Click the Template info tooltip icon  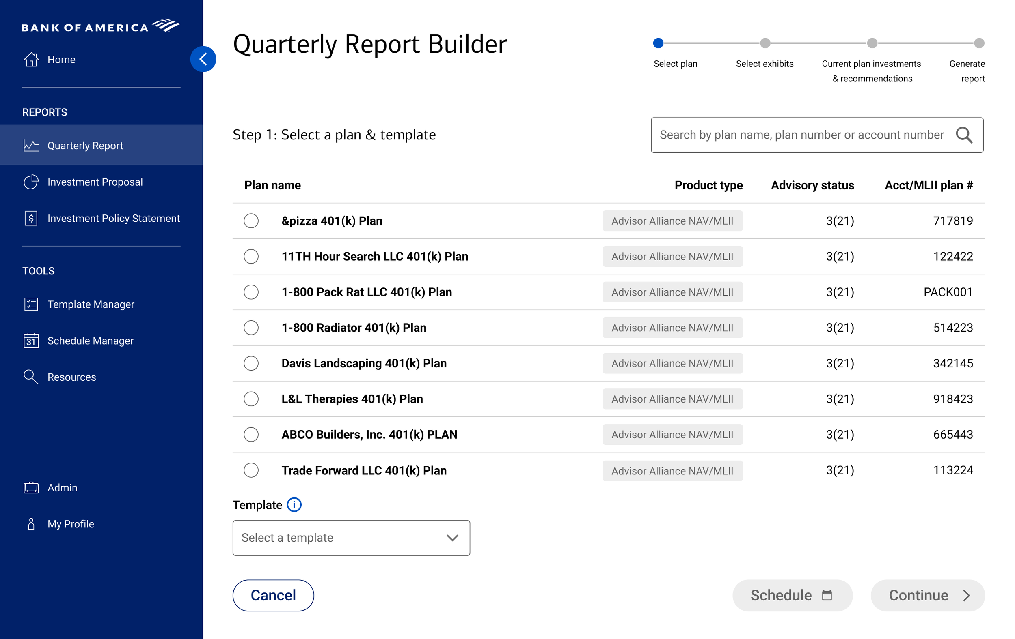point(294,505)
